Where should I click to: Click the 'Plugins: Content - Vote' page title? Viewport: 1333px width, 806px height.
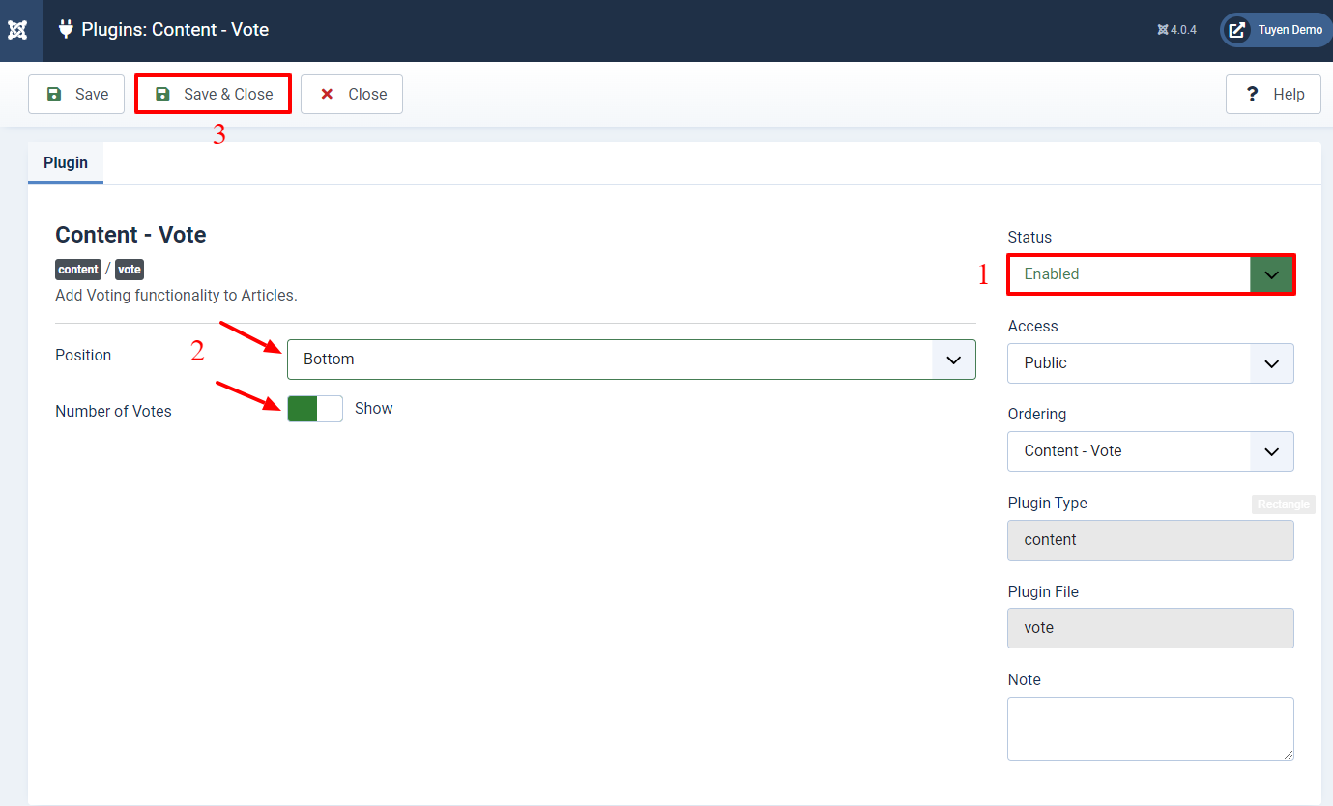click(175, 30)
